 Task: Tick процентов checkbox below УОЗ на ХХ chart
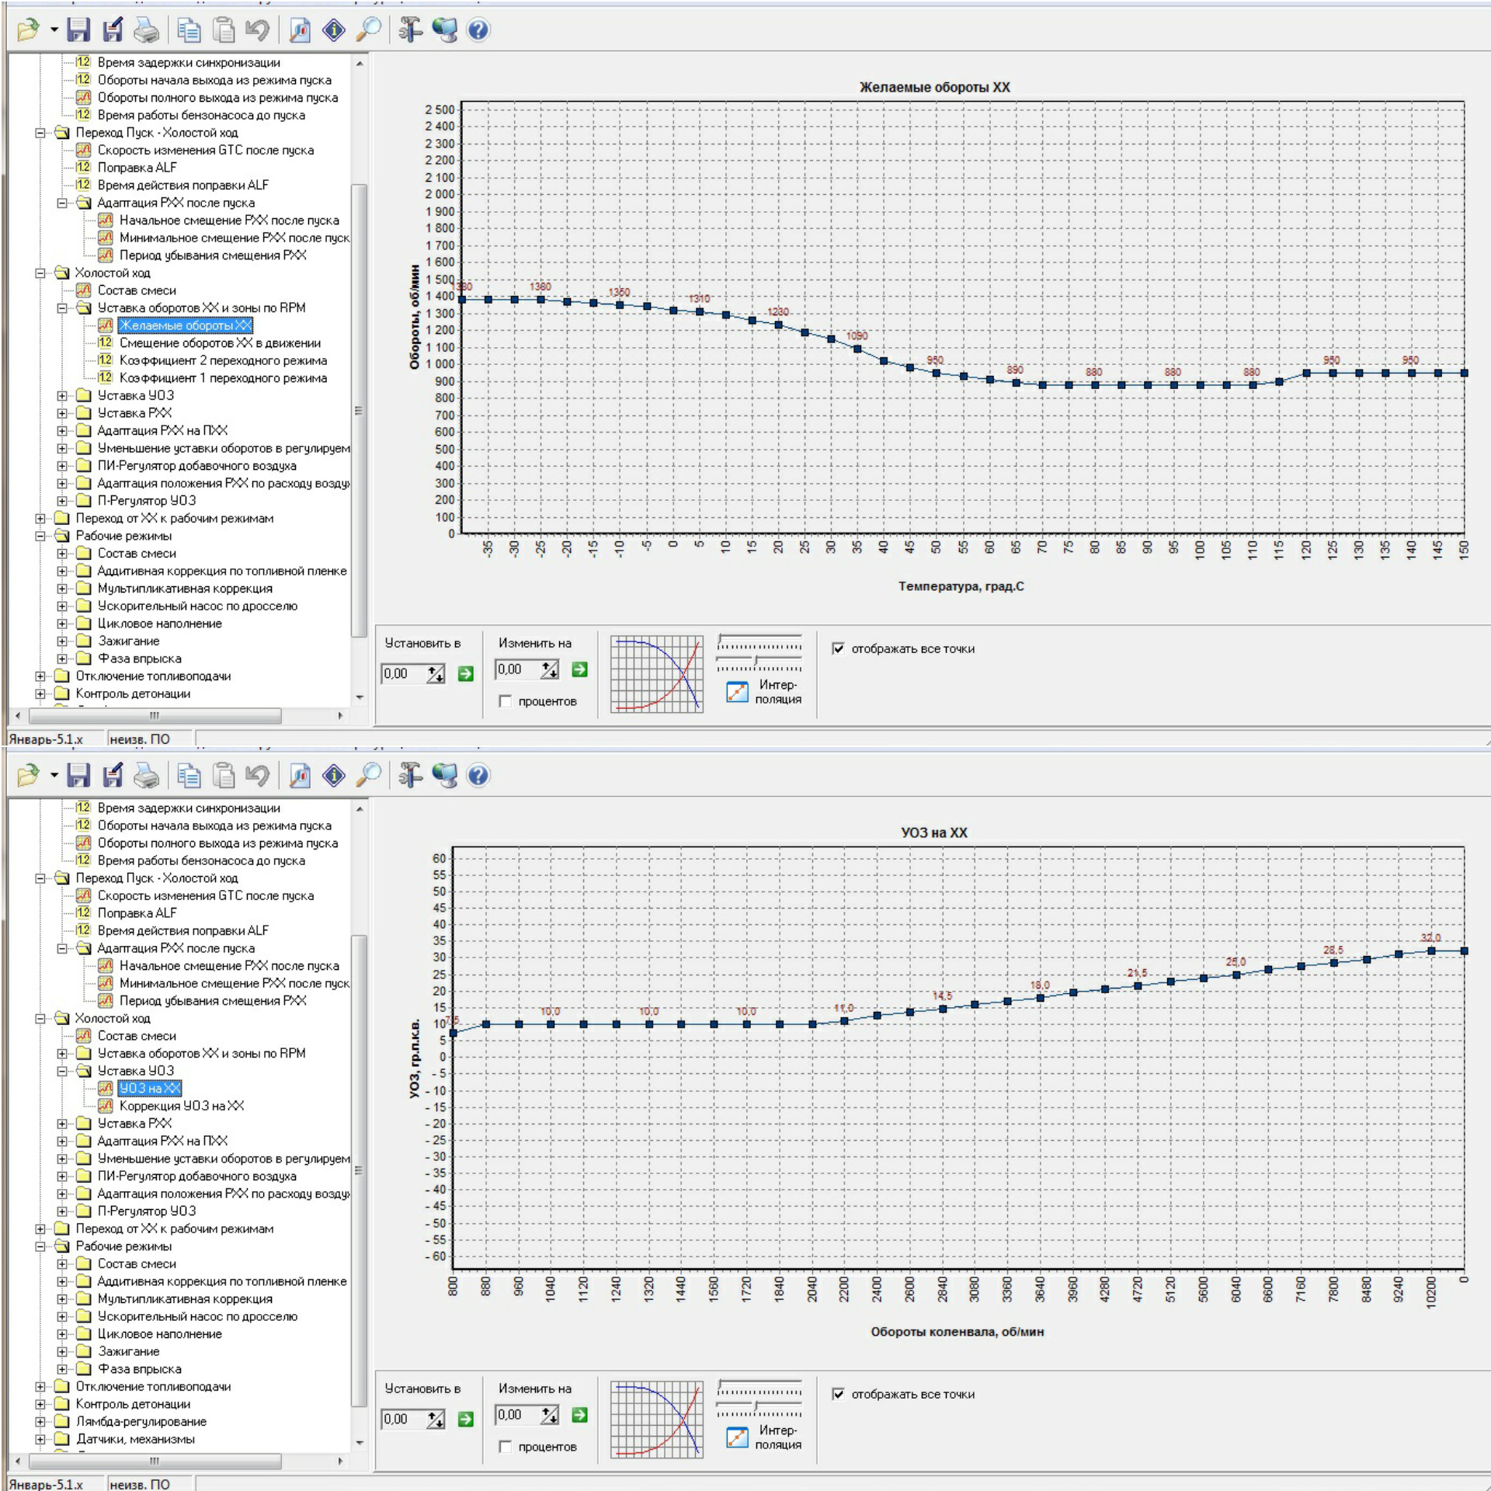point(506,1447)
